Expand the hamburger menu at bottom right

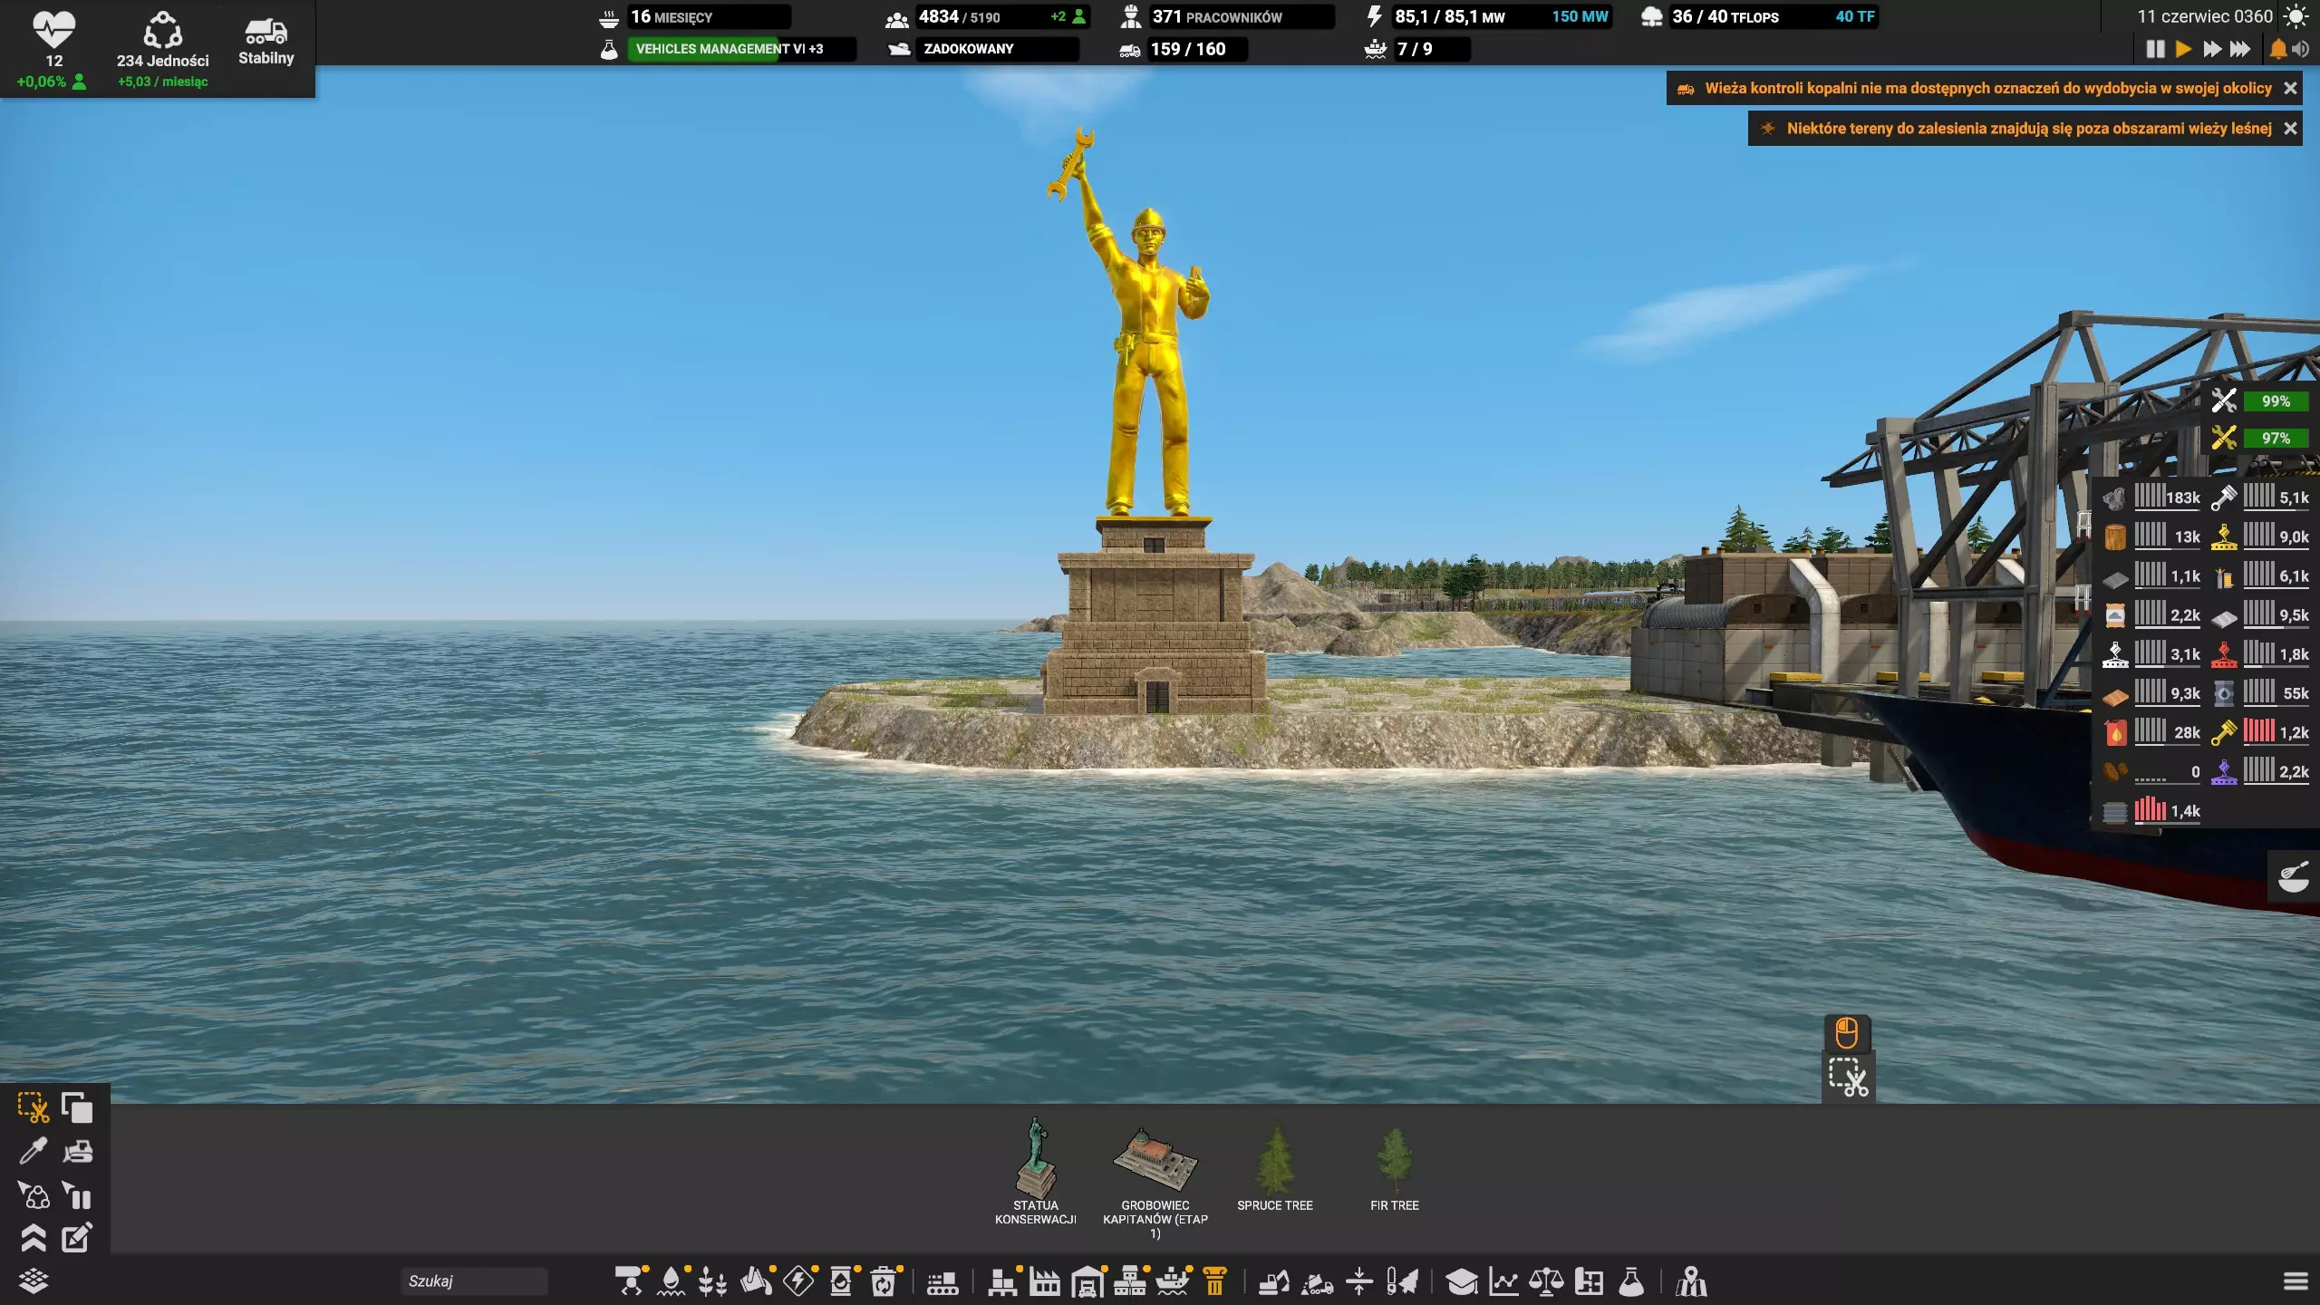(2296, 1281)
